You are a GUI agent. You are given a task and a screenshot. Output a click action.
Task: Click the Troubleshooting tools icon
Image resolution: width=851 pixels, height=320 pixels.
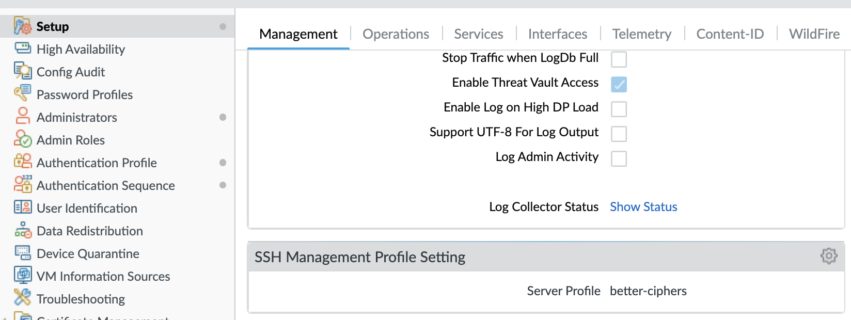[23, 298]
